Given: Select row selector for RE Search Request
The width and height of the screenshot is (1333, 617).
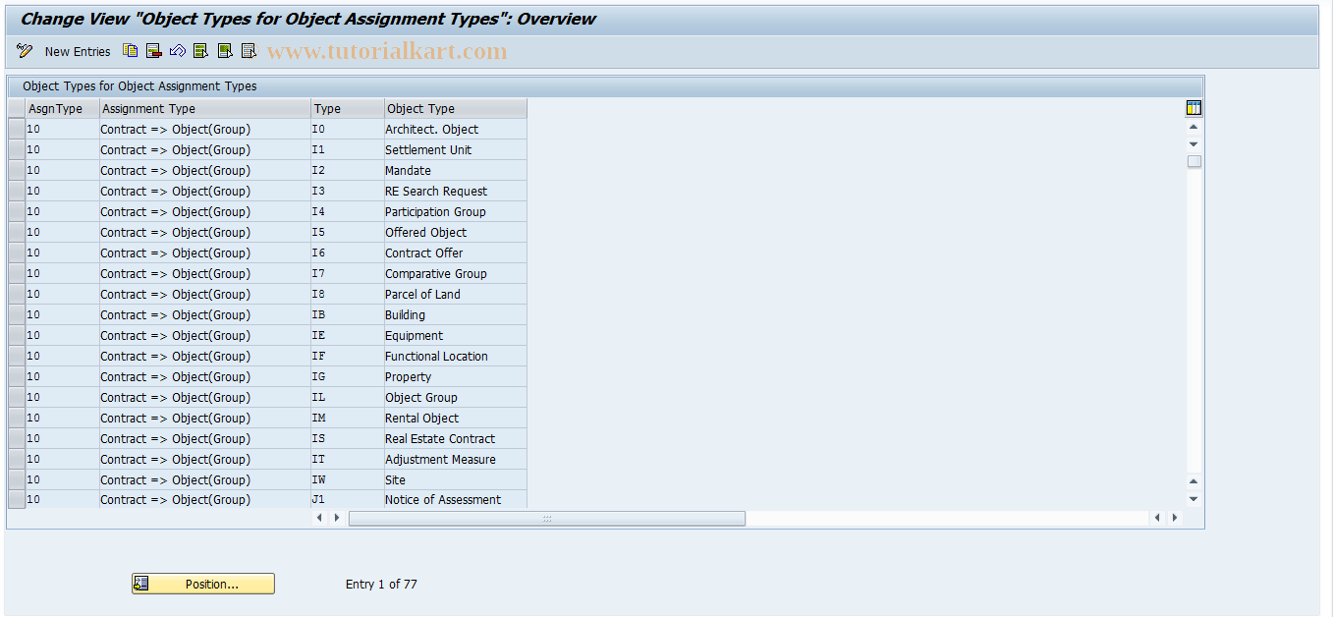Looking at the screenshot, I should (17, 191).
